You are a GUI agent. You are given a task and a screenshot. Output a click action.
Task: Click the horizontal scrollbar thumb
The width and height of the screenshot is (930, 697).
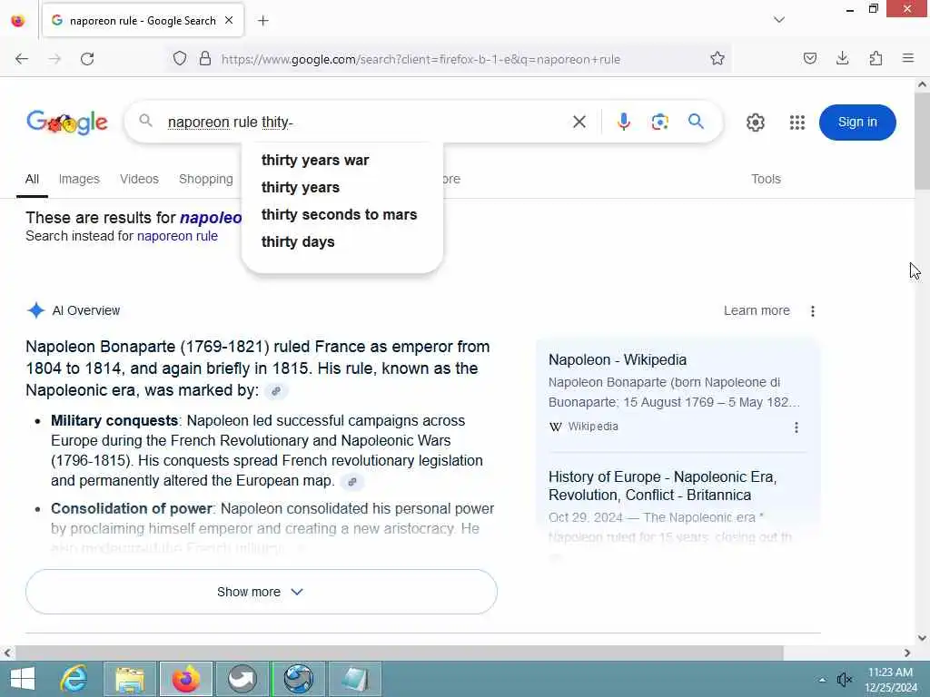click(400, 653)
